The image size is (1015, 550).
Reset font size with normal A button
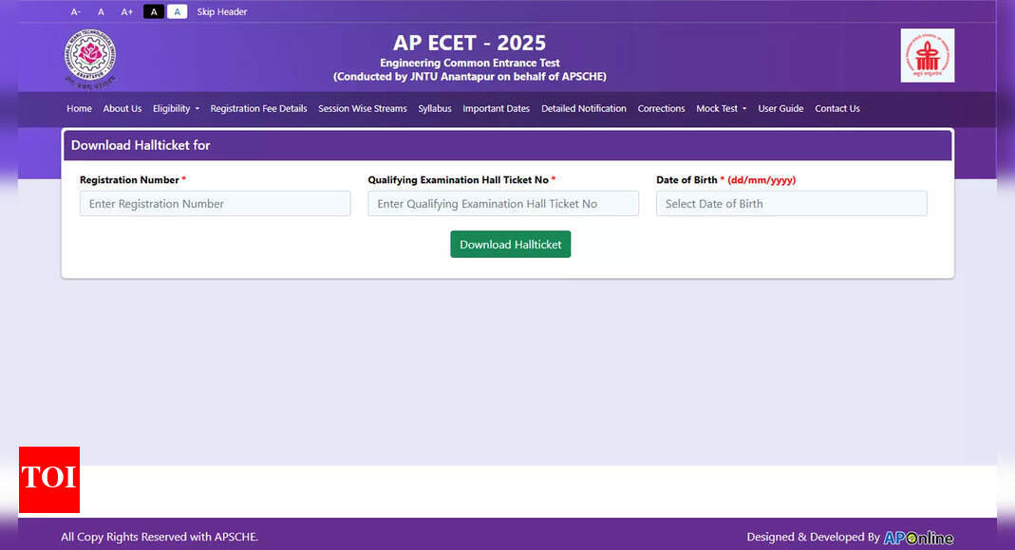(x=101, y=12)
